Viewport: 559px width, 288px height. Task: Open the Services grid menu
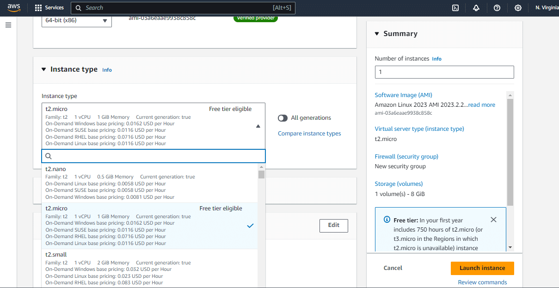[x=49, y=8]
